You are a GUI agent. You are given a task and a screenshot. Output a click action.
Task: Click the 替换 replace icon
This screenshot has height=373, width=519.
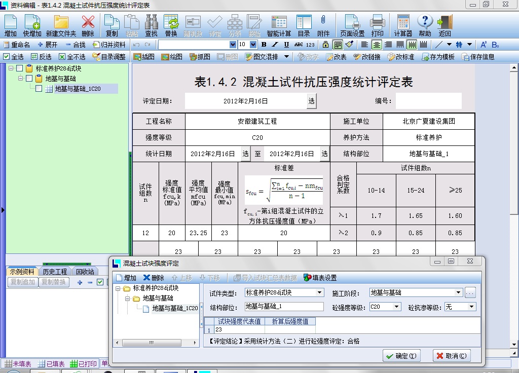171,25
